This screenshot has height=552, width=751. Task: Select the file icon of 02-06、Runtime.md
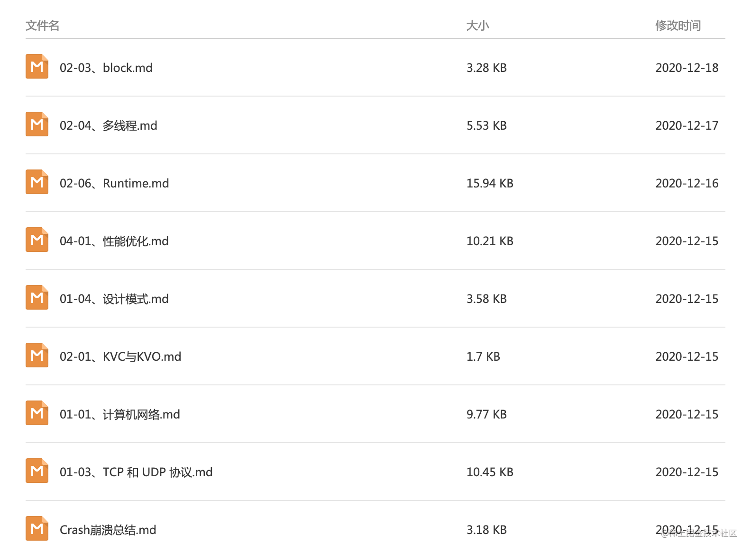[x=37, y=182]
